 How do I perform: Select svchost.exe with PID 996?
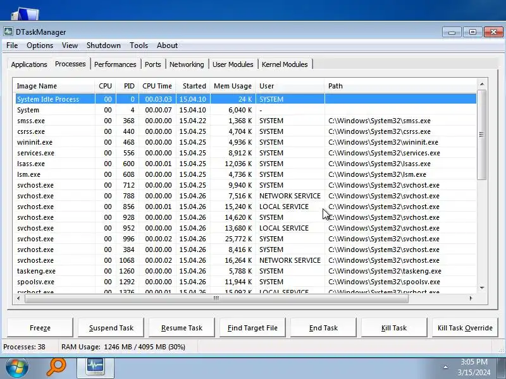tap(245, 239)
